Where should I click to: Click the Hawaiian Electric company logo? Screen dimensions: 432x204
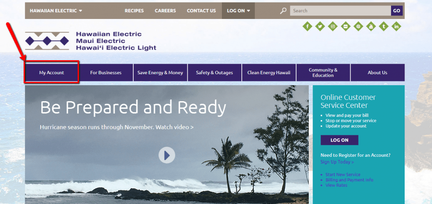pos(47,41)
